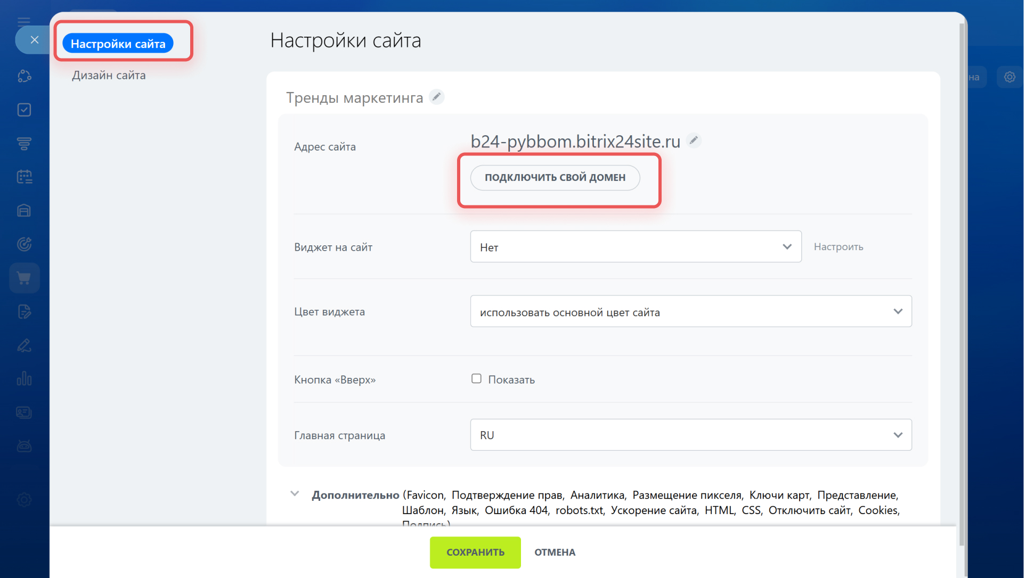Switch to Дизайн сайта tab
Image resolution: width=1026 pixels, height=578 pixels.
[109, 76]
